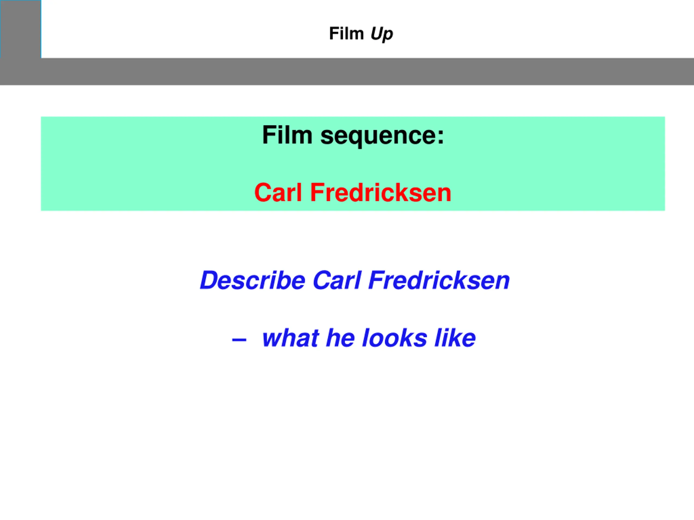The width and height of the screenshot is (694, 520).
Task: Select the blue "Describe Carl Fredricksen" line
Action: point(355,280)
